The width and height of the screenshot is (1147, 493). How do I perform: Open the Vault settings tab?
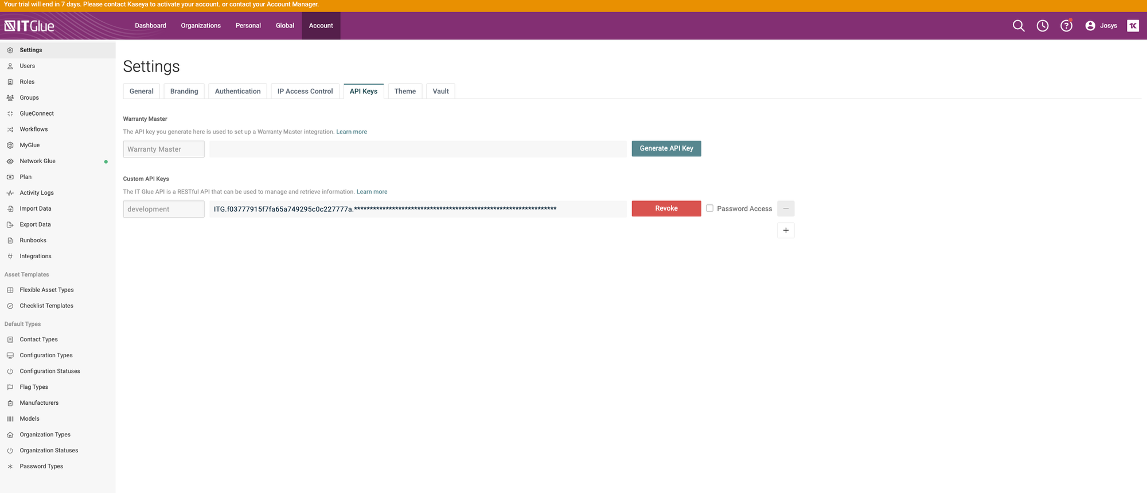pyautogui.click(x=440, y=92)
